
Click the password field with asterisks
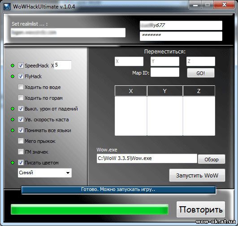(181, 36)
